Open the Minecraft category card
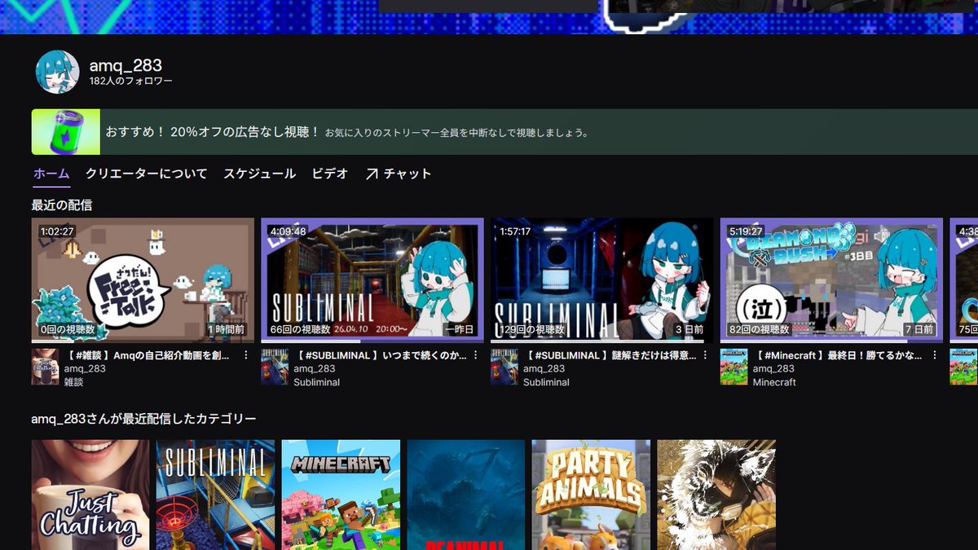 tap(341, 495)
